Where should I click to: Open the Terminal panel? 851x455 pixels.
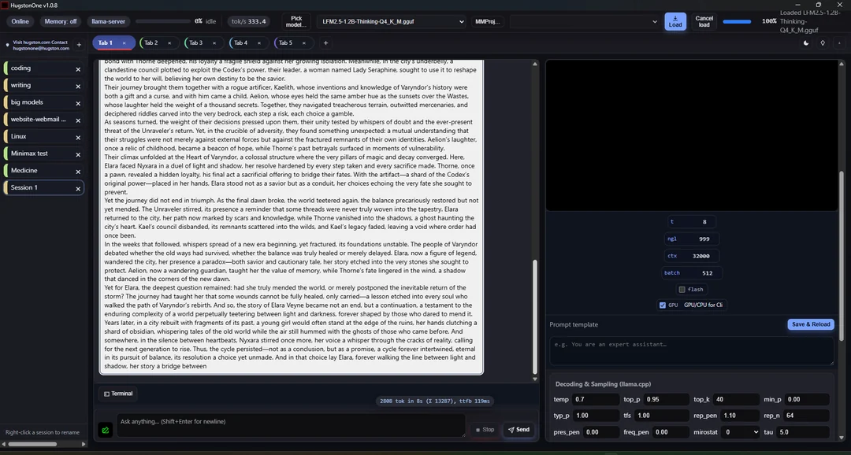pyautogui.click(x=118, y=394)
